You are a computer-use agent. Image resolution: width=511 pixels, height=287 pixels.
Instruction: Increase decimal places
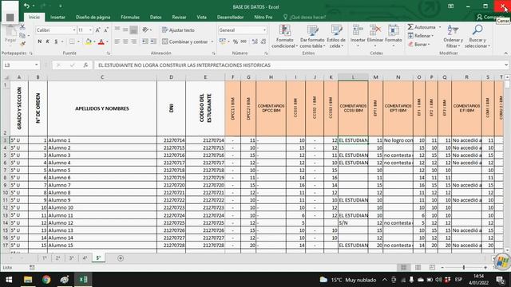tap(255, 41)
